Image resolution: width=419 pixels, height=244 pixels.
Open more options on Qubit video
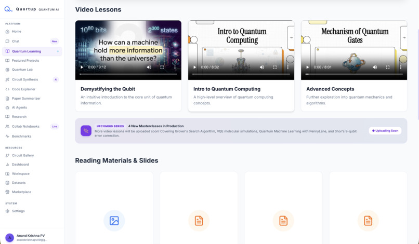pyautogui.click(x=175, y=67)
